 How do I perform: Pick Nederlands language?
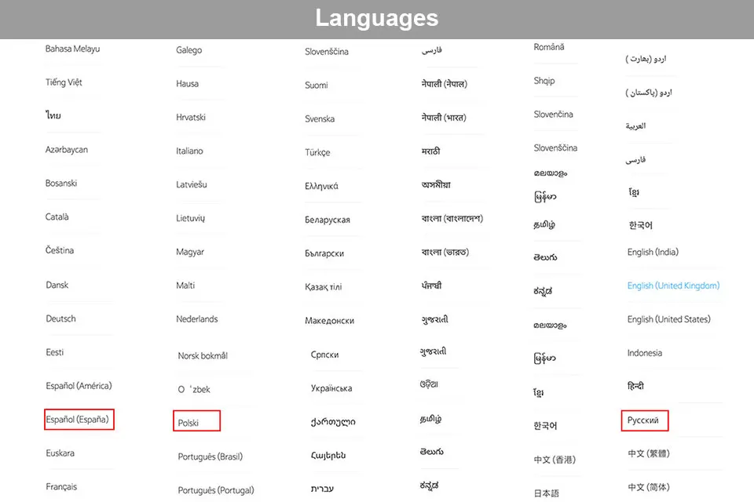[x=196, y=319]
